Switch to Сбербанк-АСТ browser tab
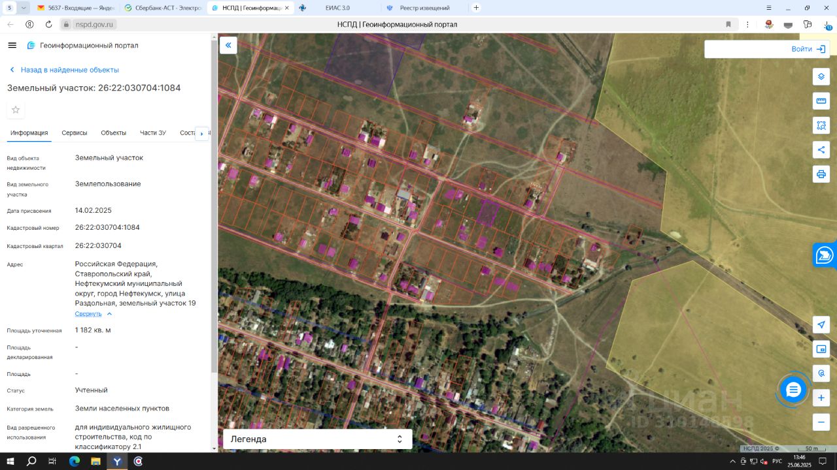The height and width of the screenshot is (470, 837). point(163,8)
